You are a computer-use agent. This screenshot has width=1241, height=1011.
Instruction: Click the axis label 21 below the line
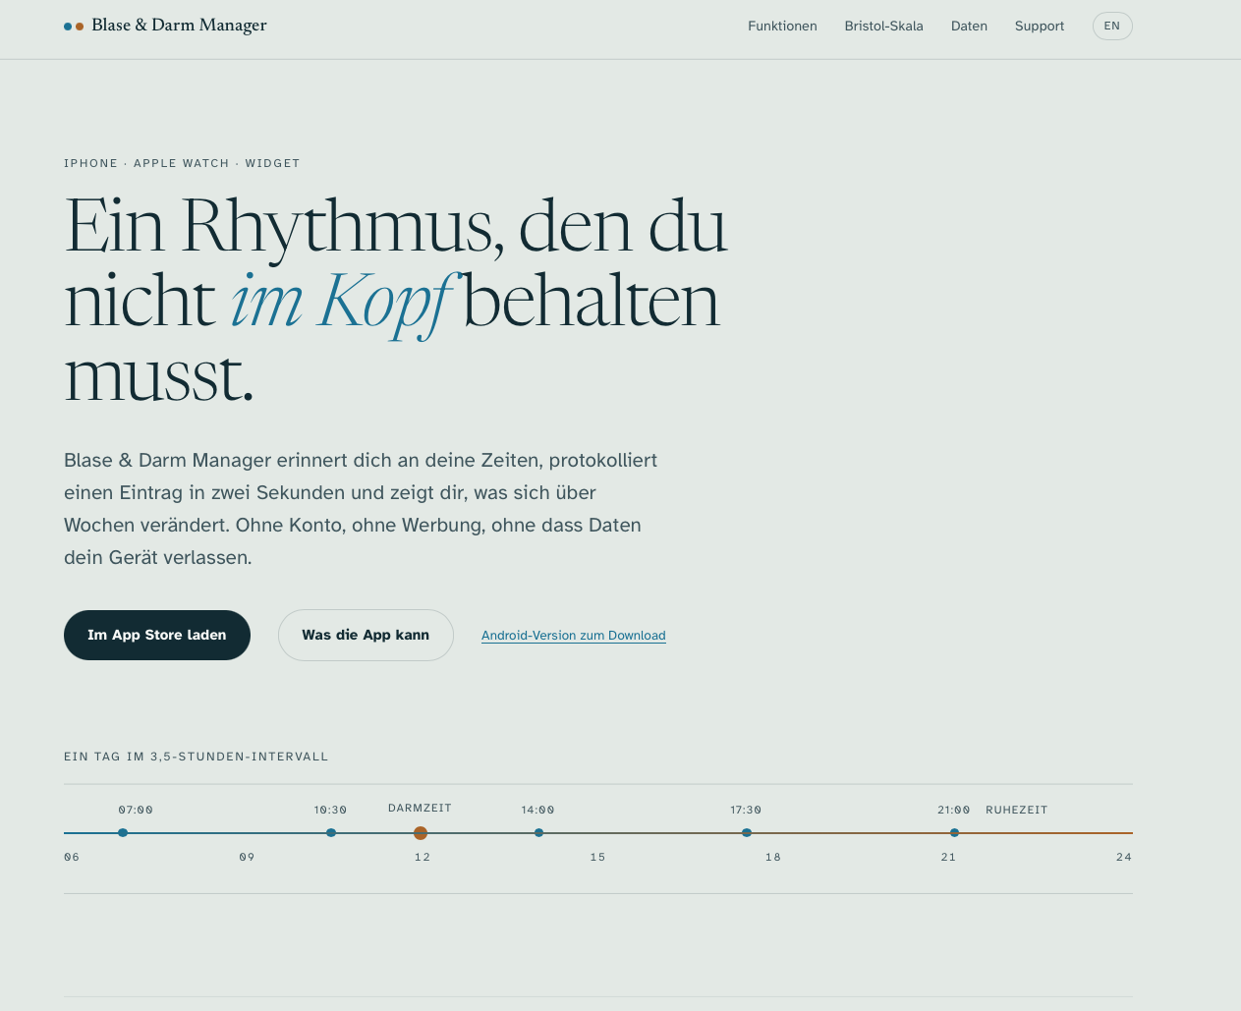pyautogui.click(x=948, y=858)
